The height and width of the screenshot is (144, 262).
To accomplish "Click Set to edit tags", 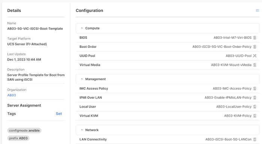I will 59,114.
